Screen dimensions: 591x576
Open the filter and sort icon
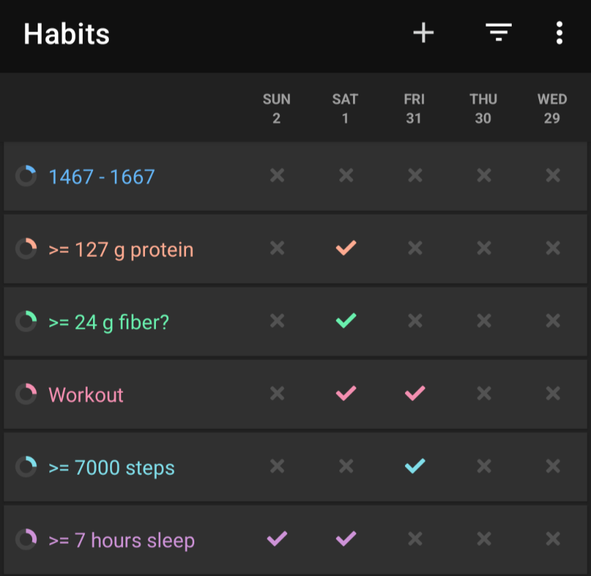(x=499, y=33)
